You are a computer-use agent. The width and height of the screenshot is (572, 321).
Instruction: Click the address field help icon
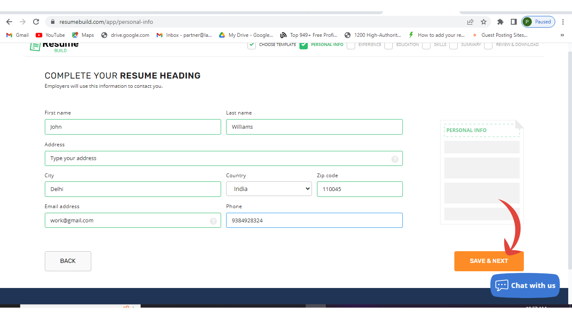coord(394,159)
